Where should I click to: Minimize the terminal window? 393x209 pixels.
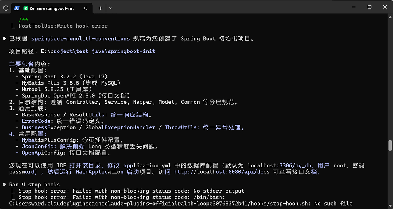(x=353, y=7)
